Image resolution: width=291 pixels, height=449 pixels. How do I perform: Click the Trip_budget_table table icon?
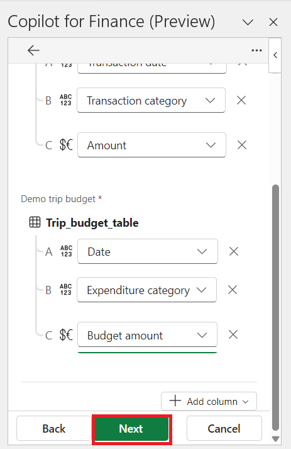pyautogui.click(x=35, y=222)
